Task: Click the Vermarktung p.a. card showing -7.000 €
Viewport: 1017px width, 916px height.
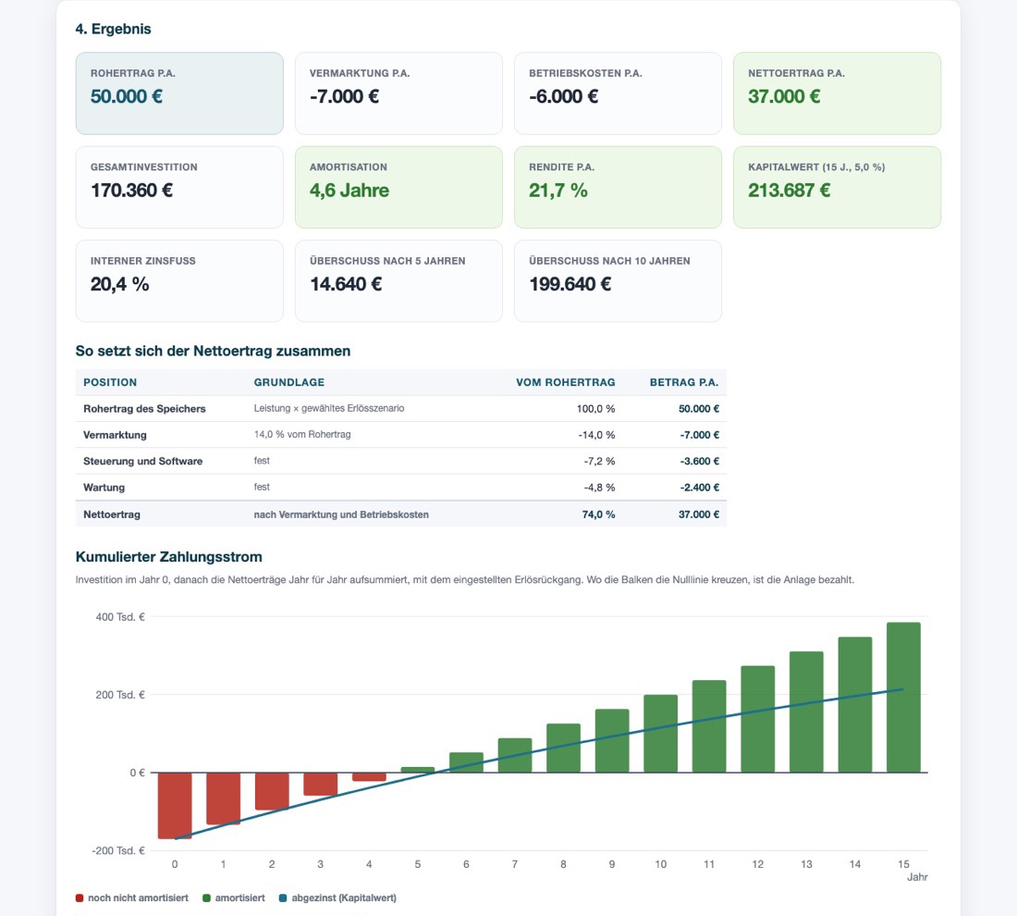Action: 398,93
